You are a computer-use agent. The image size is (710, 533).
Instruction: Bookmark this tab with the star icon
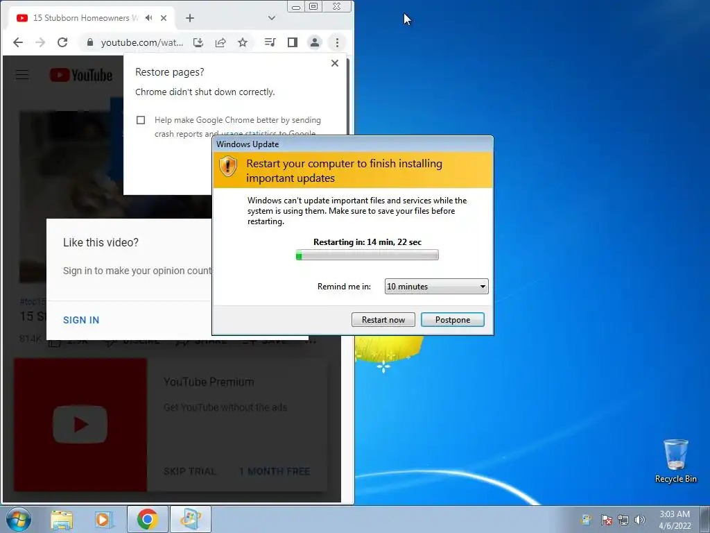243,42
